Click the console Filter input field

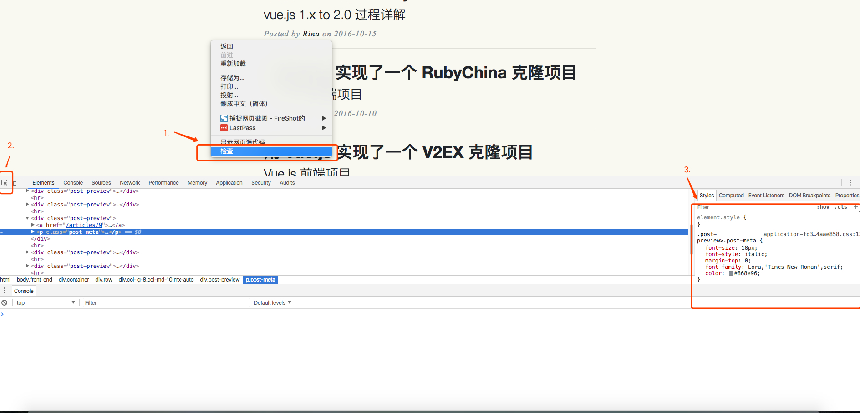(166, 302)
